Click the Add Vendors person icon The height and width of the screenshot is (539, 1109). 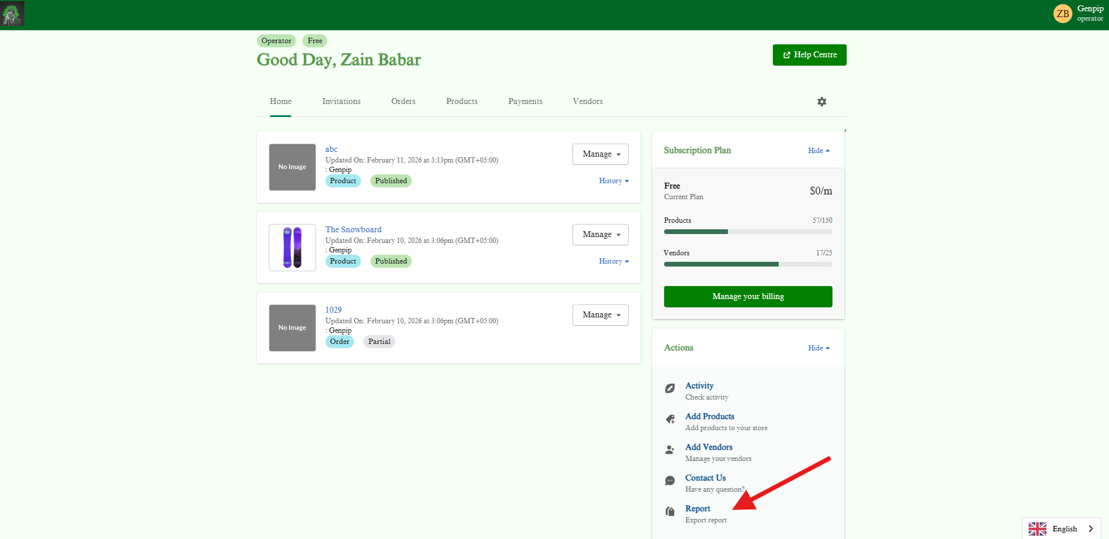point(670,450)
